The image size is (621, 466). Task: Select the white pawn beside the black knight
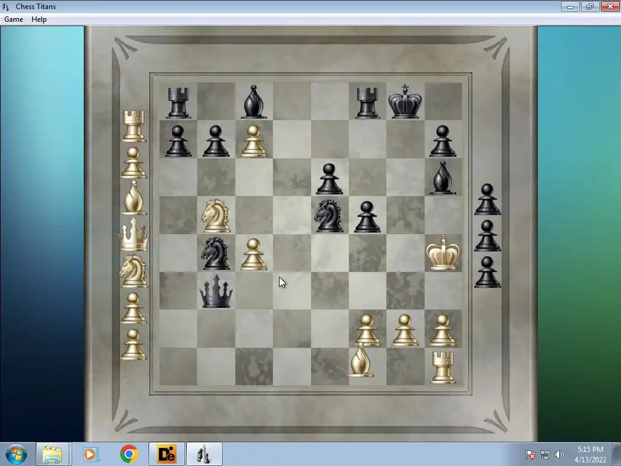253,254
